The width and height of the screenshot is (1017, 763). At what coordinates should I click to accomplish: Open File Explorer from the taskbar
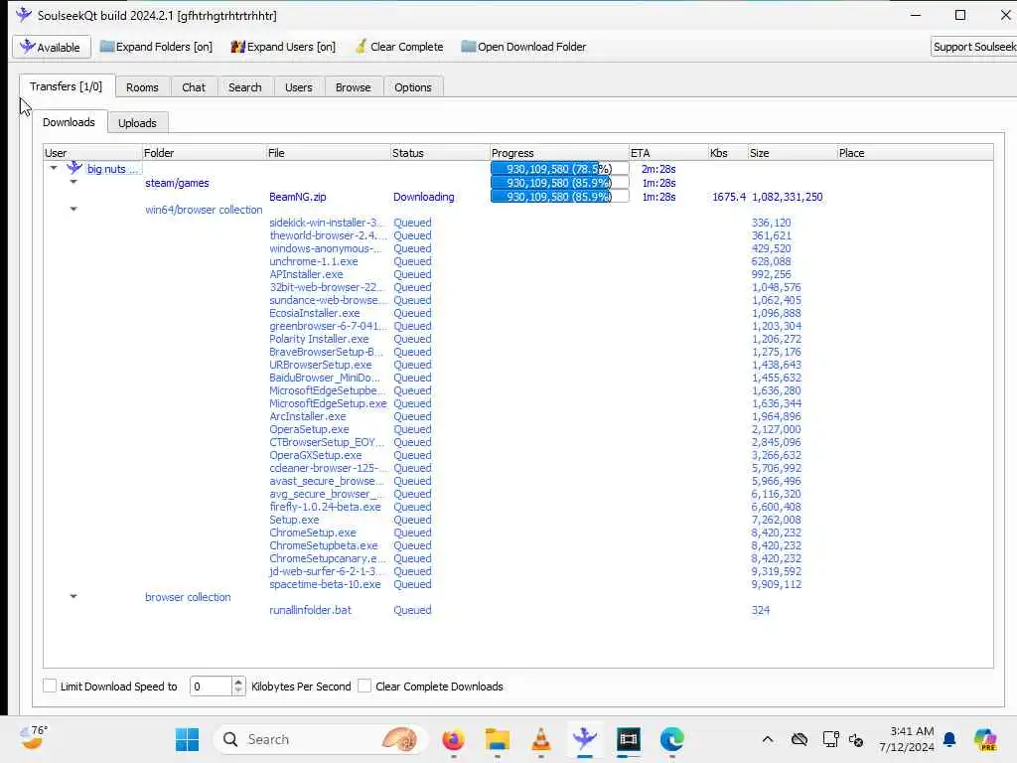[498, 739]
